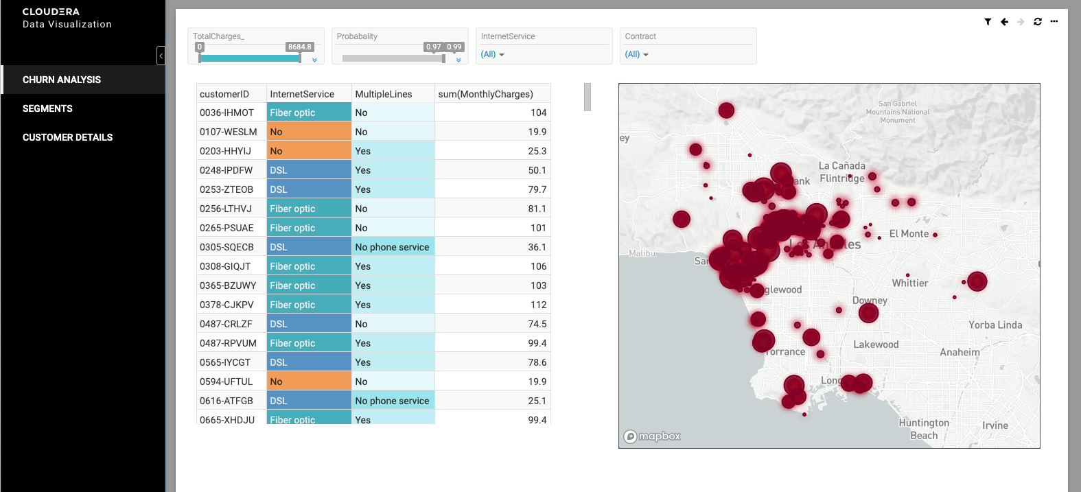Select customer 0253-ZTEOB cell
This screenshot has width=1081, height=492.
(231, 189)
